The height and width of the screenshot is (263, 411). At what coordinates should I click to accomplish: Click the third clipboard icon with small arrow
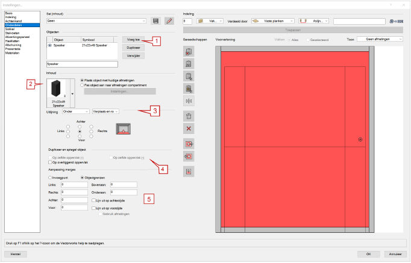189,76
